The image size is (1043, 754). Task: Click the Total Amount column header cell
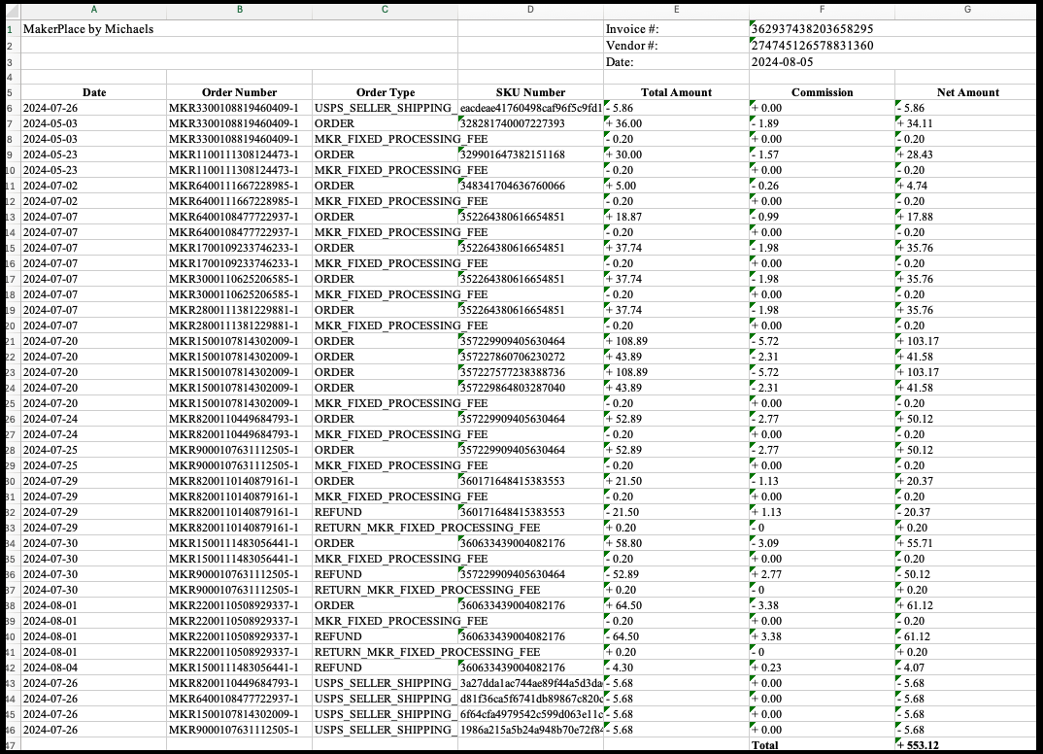(677, 92)
